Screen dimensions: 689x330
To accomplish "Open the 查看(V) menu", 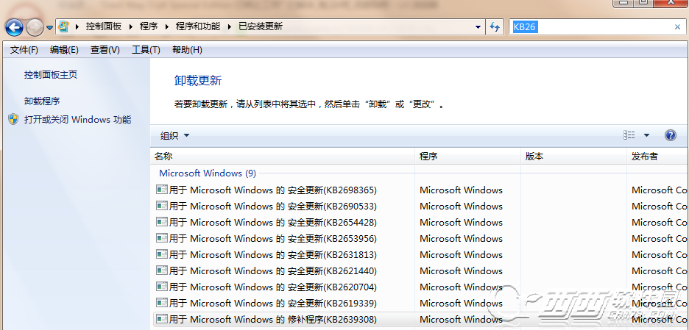I will point(105,50).
